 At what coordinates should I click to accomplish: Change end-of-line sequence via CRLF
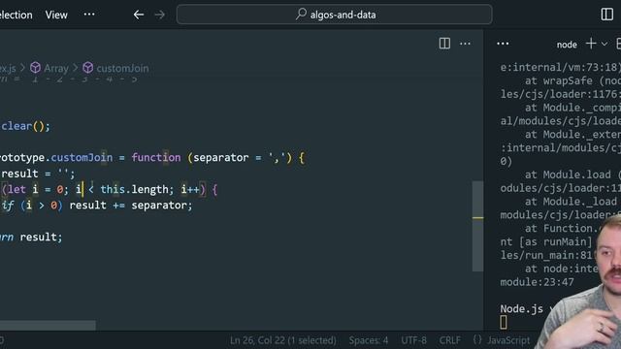click(x=449, y=340)
